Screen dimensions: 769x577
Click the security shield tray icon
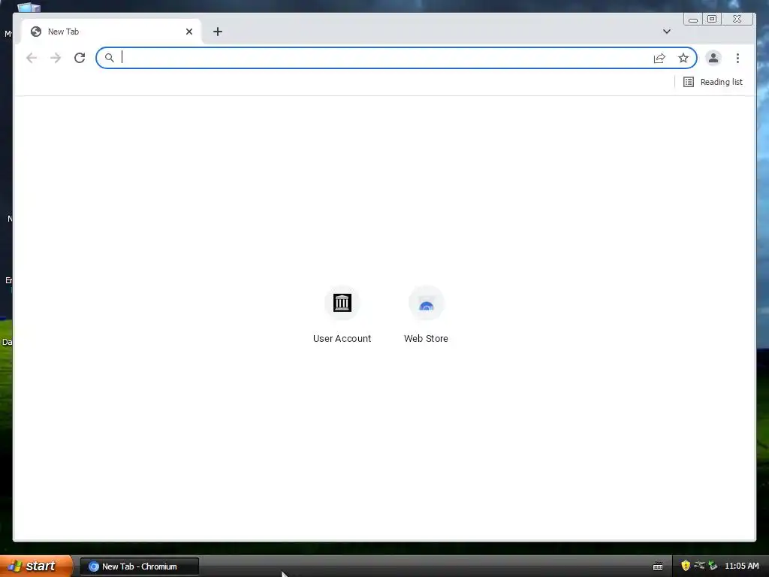686,566
